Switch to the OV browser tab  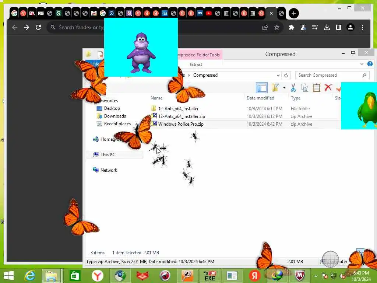tap(200, 13)
